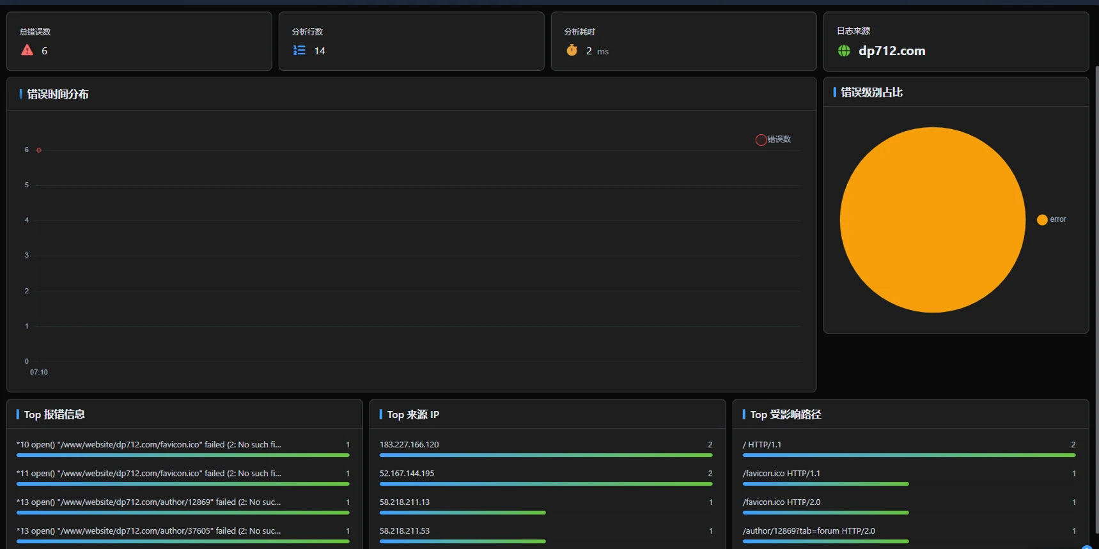Toggle the 错误数 legend in line chart
The height and width of the screenshot is (549, 1099).
[x=773, y=139]
